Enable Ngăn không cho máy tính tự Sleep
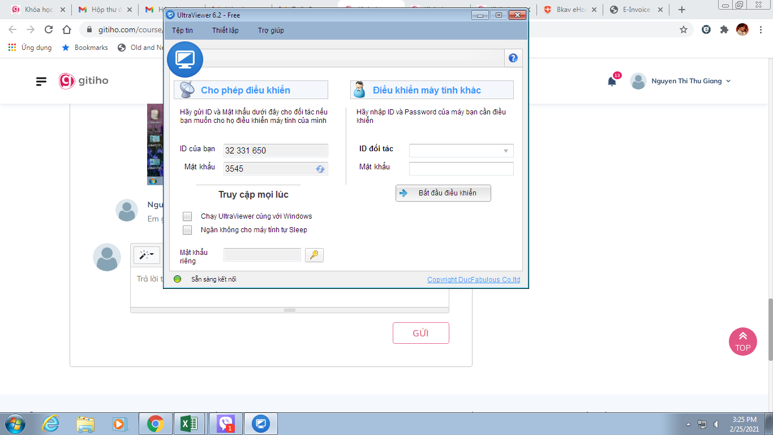 coord(187,230)
